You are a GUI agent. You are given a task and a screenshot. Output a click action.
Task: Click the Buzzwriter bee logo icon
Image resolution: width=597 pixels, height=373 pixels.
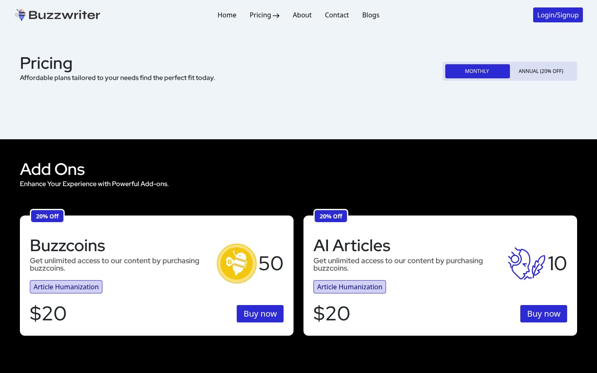[x=20, y=15]
